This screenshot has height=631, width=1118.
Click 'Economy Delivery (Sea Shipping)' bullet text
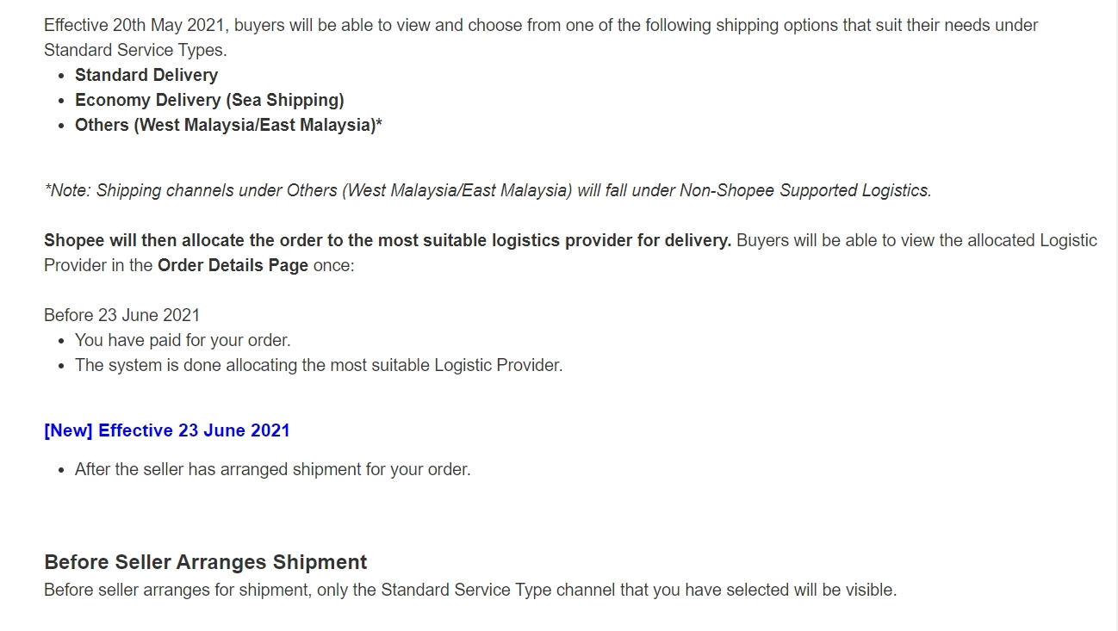(x=209, y=100)
